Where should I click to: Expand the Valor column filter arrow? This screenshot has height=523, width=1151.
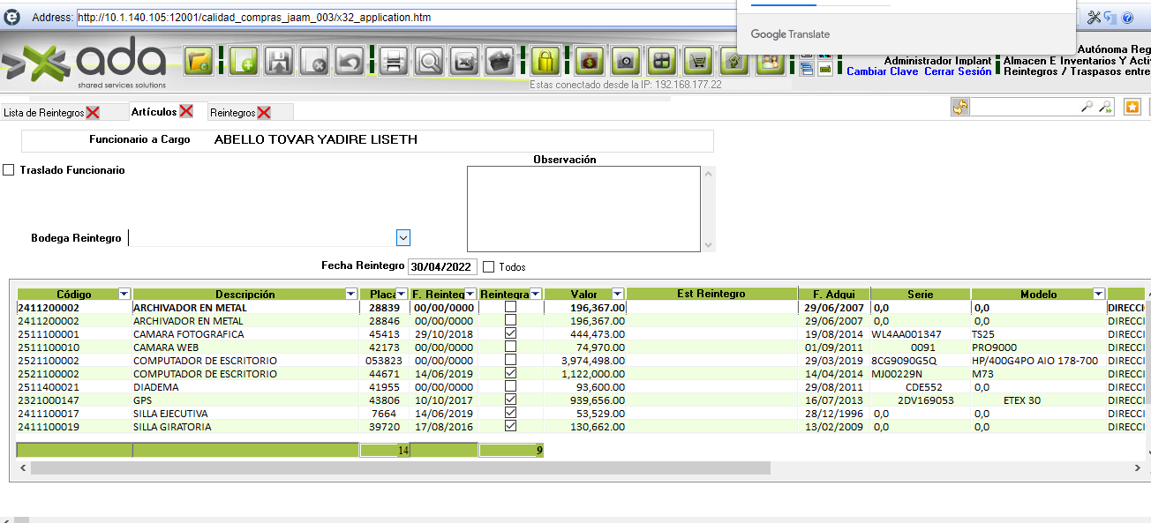(617, 294)
